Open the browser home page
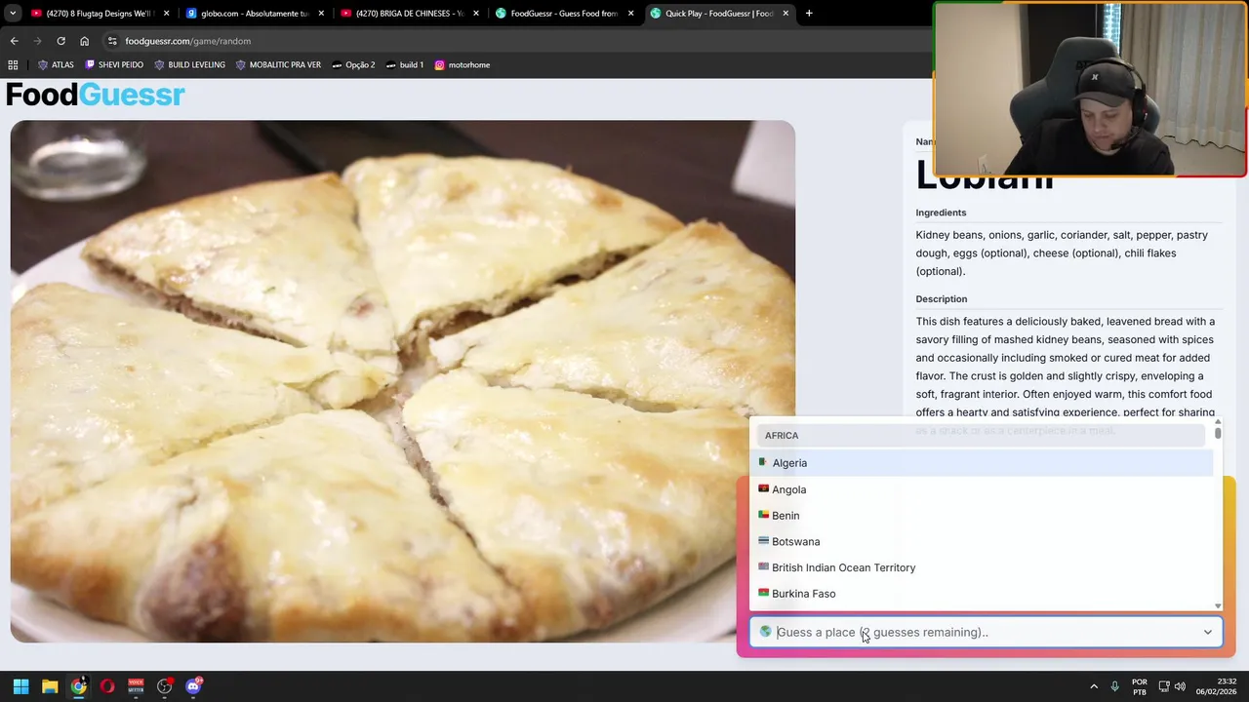The height and width of the screenshot is (702, 1249). (84, 41)
